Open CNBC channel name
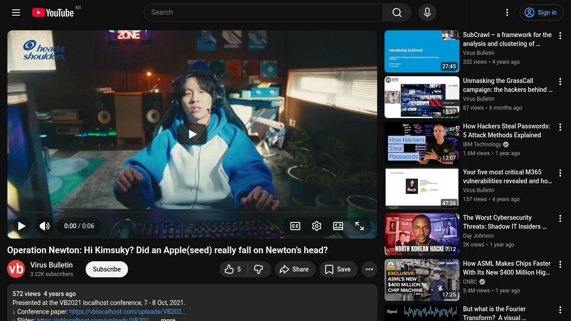 coord(470,282)
